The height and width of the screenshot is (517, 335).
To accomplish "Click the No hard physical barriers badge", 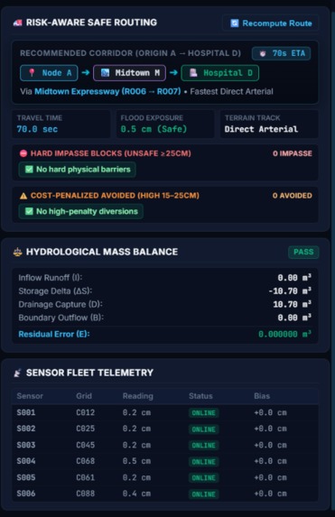I will (77, 170).
